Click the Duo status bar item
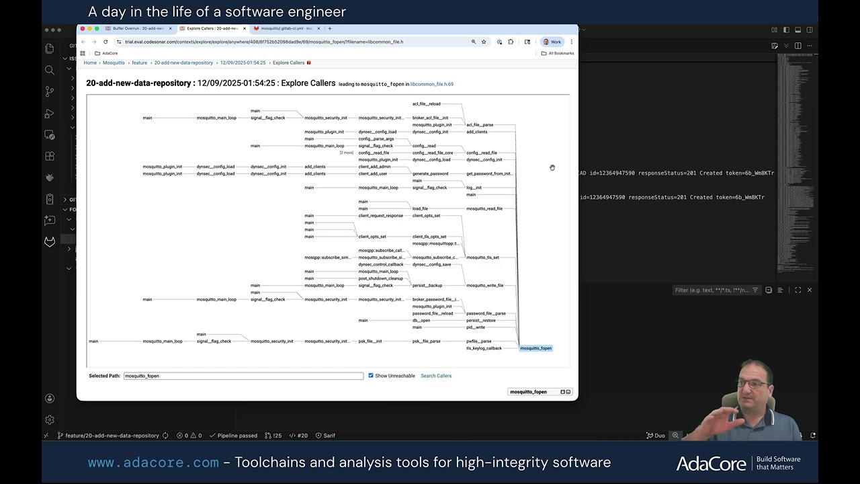This screenshot has height=484, width=860. [x=656, y=436]
